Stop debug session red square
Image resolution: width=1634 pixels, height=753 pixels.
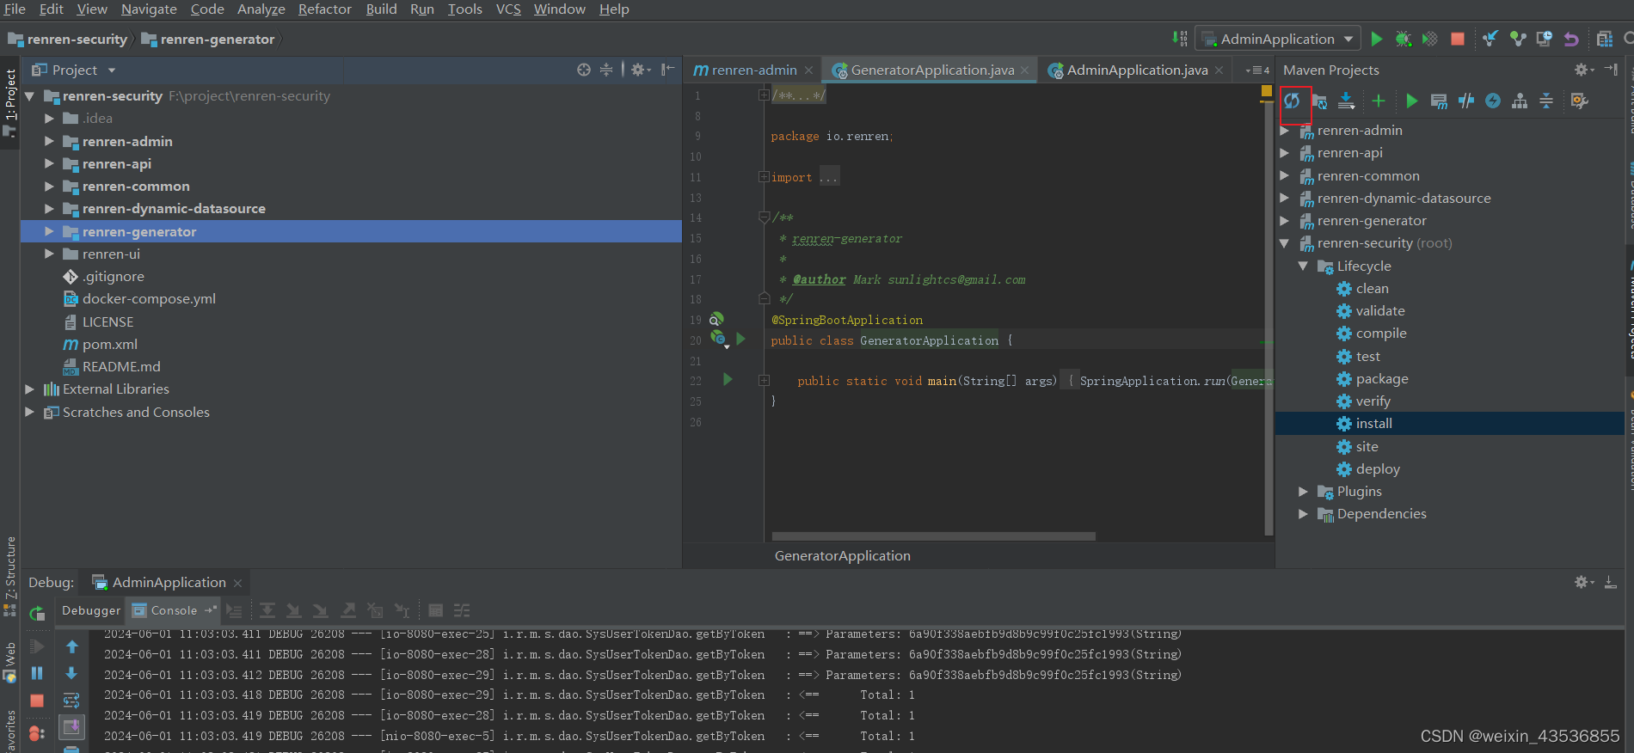pos(37,701)
